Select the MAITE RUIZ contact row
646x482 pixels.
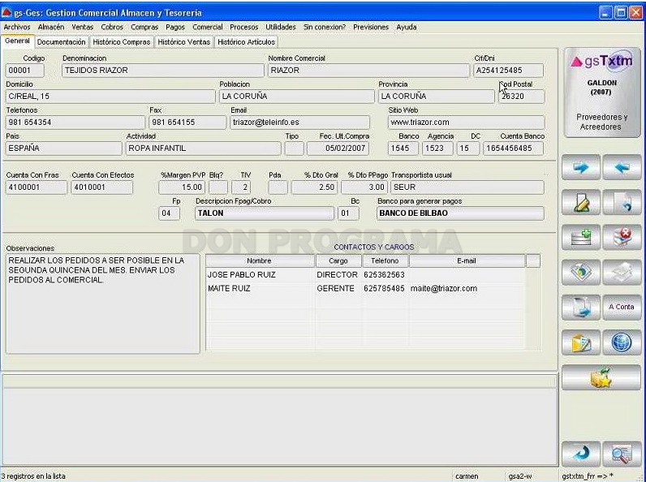(366, 288)
